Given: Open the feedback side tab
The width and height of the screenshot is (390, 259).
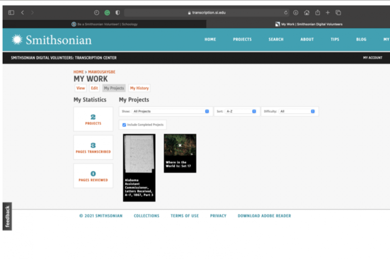Looking at the screenshot, I should pyautogui.click(x=7, y=216).
